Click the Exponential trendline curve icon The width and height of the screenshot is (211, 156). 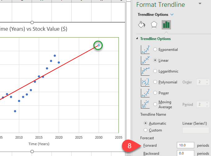click(145, 49)
